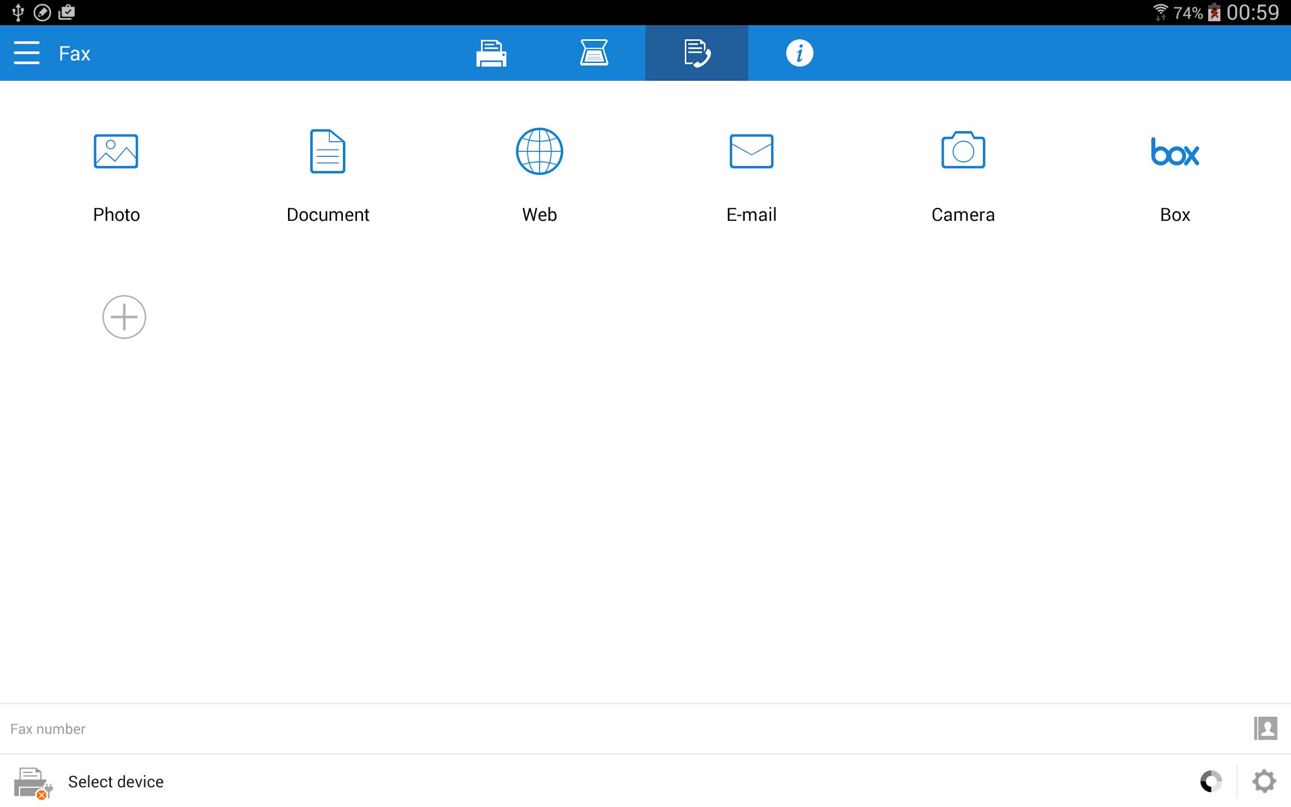
Task: Select the Fax tab icon
Action: click(x=696, y=53)
